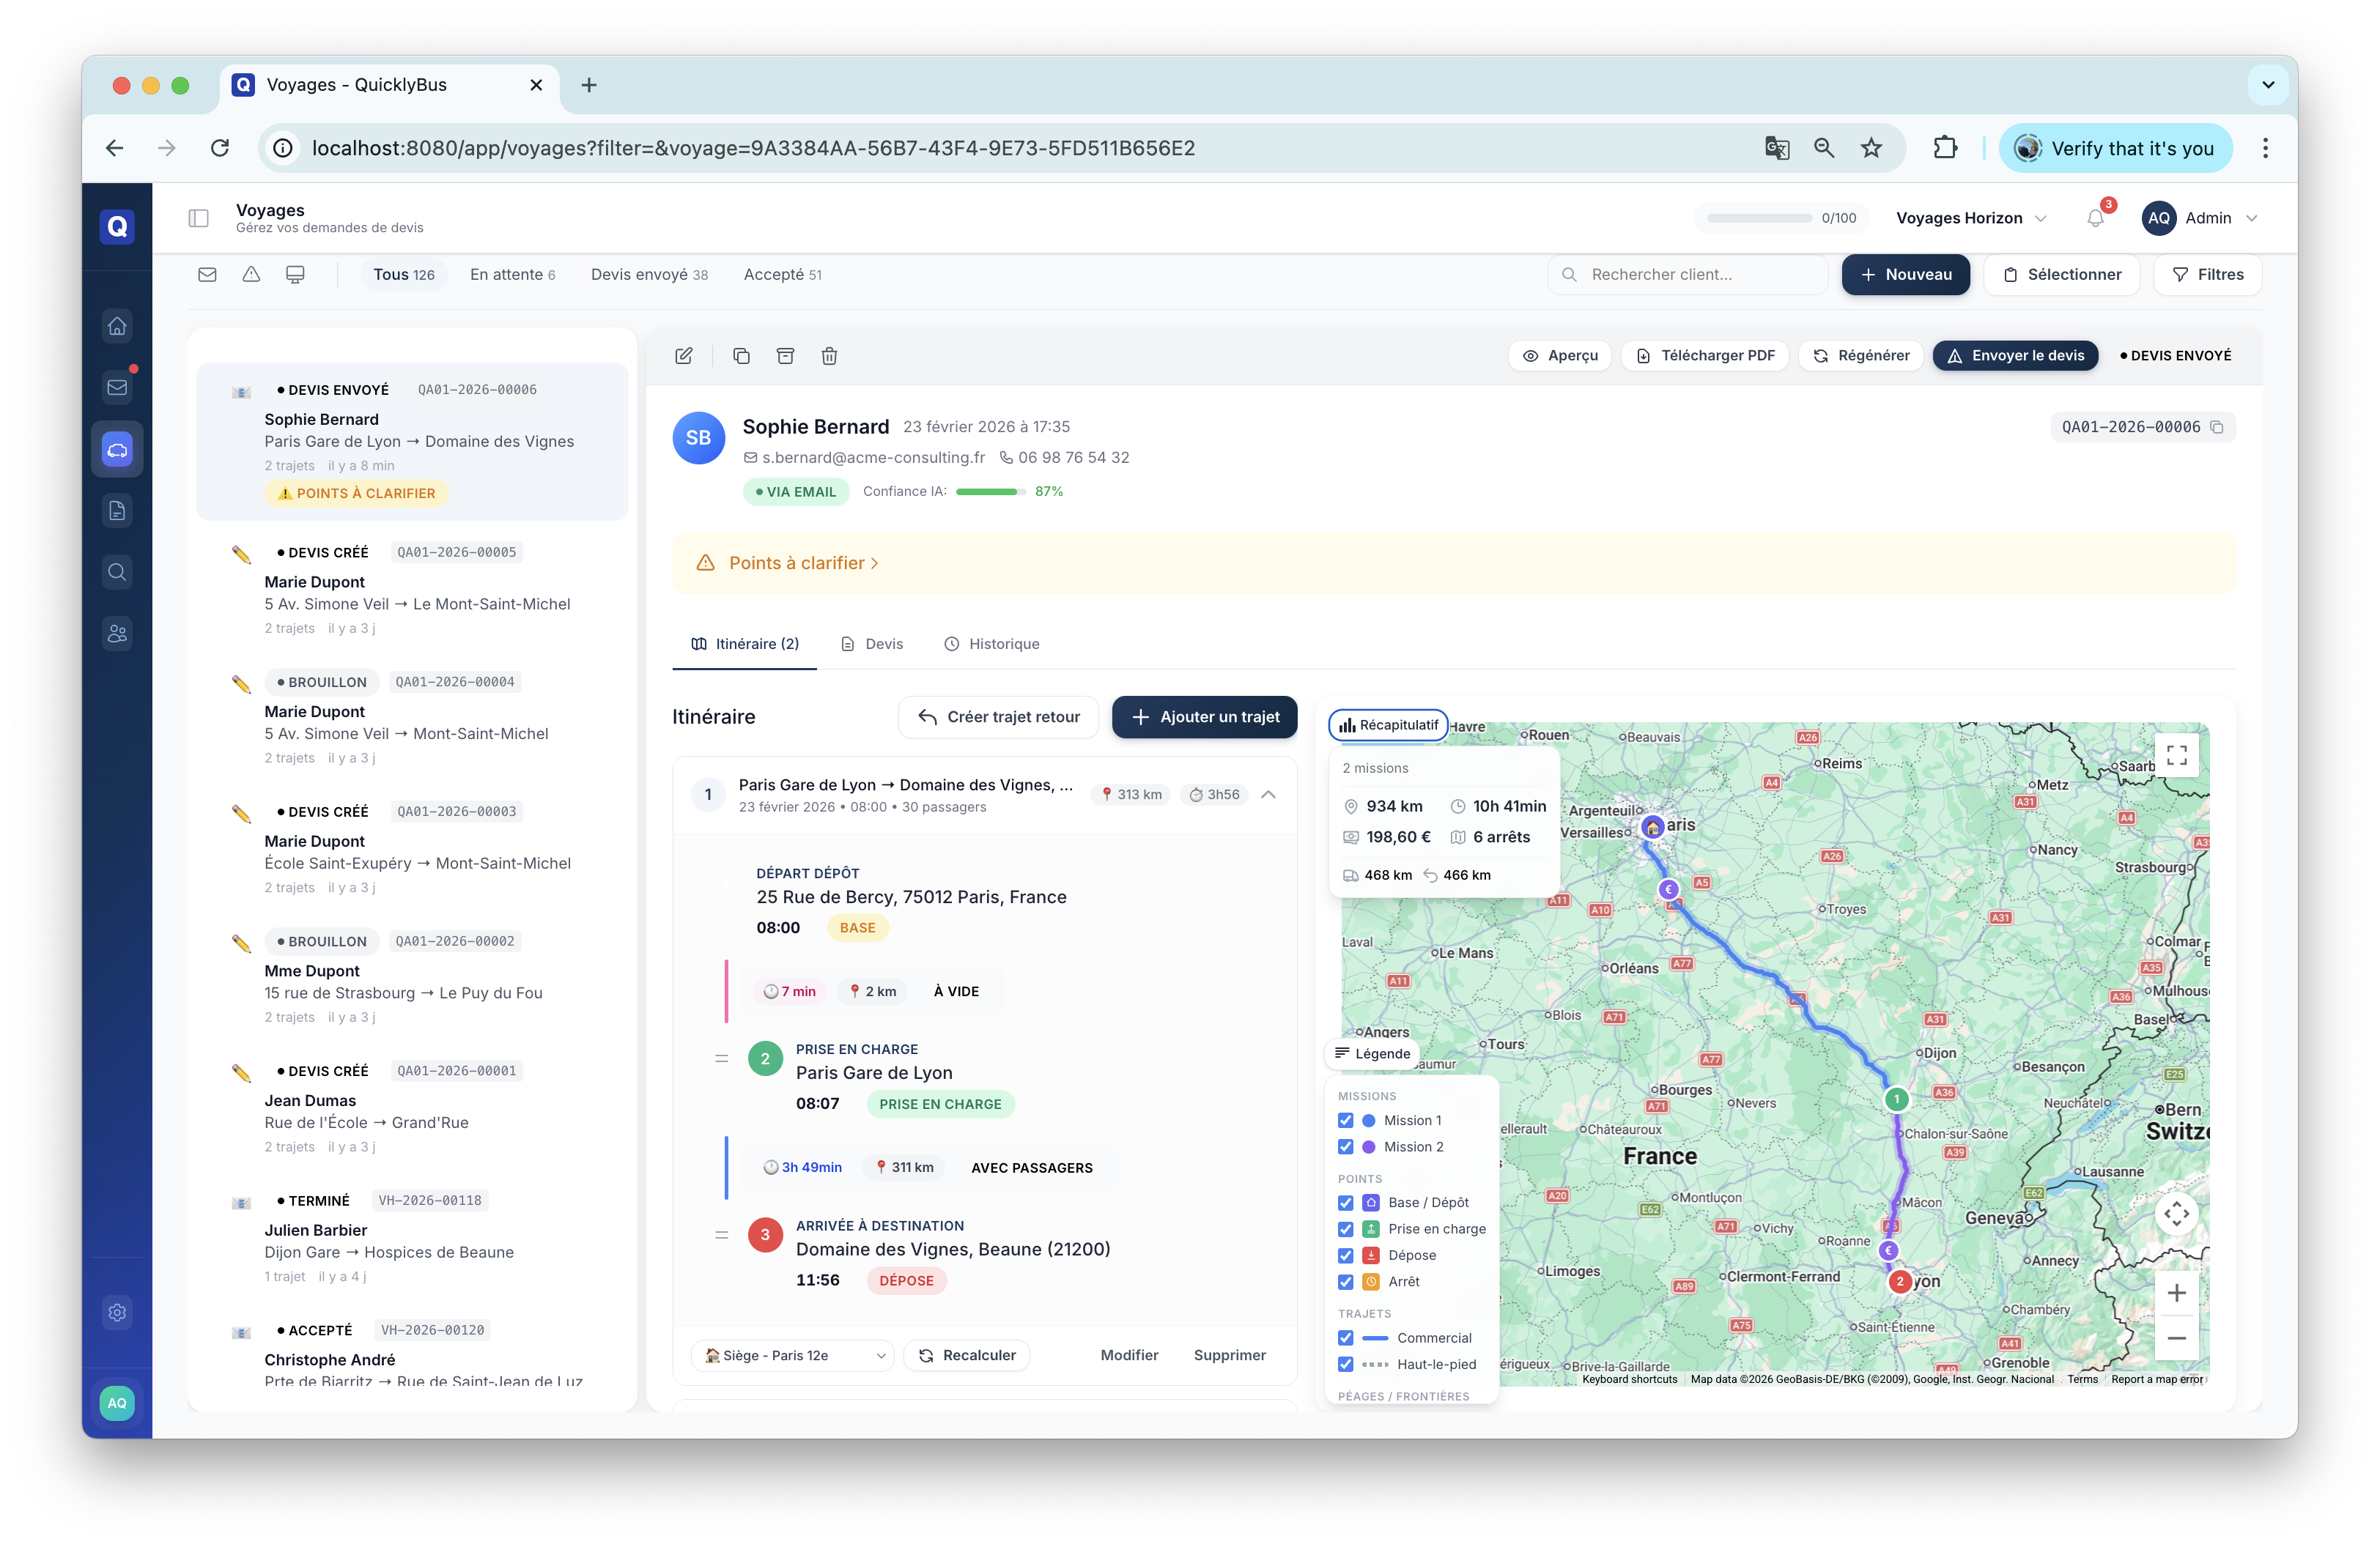Open the home dashboard sidebar icon
This screenshot has height=1547, width=2380.
tap(117, 326)
